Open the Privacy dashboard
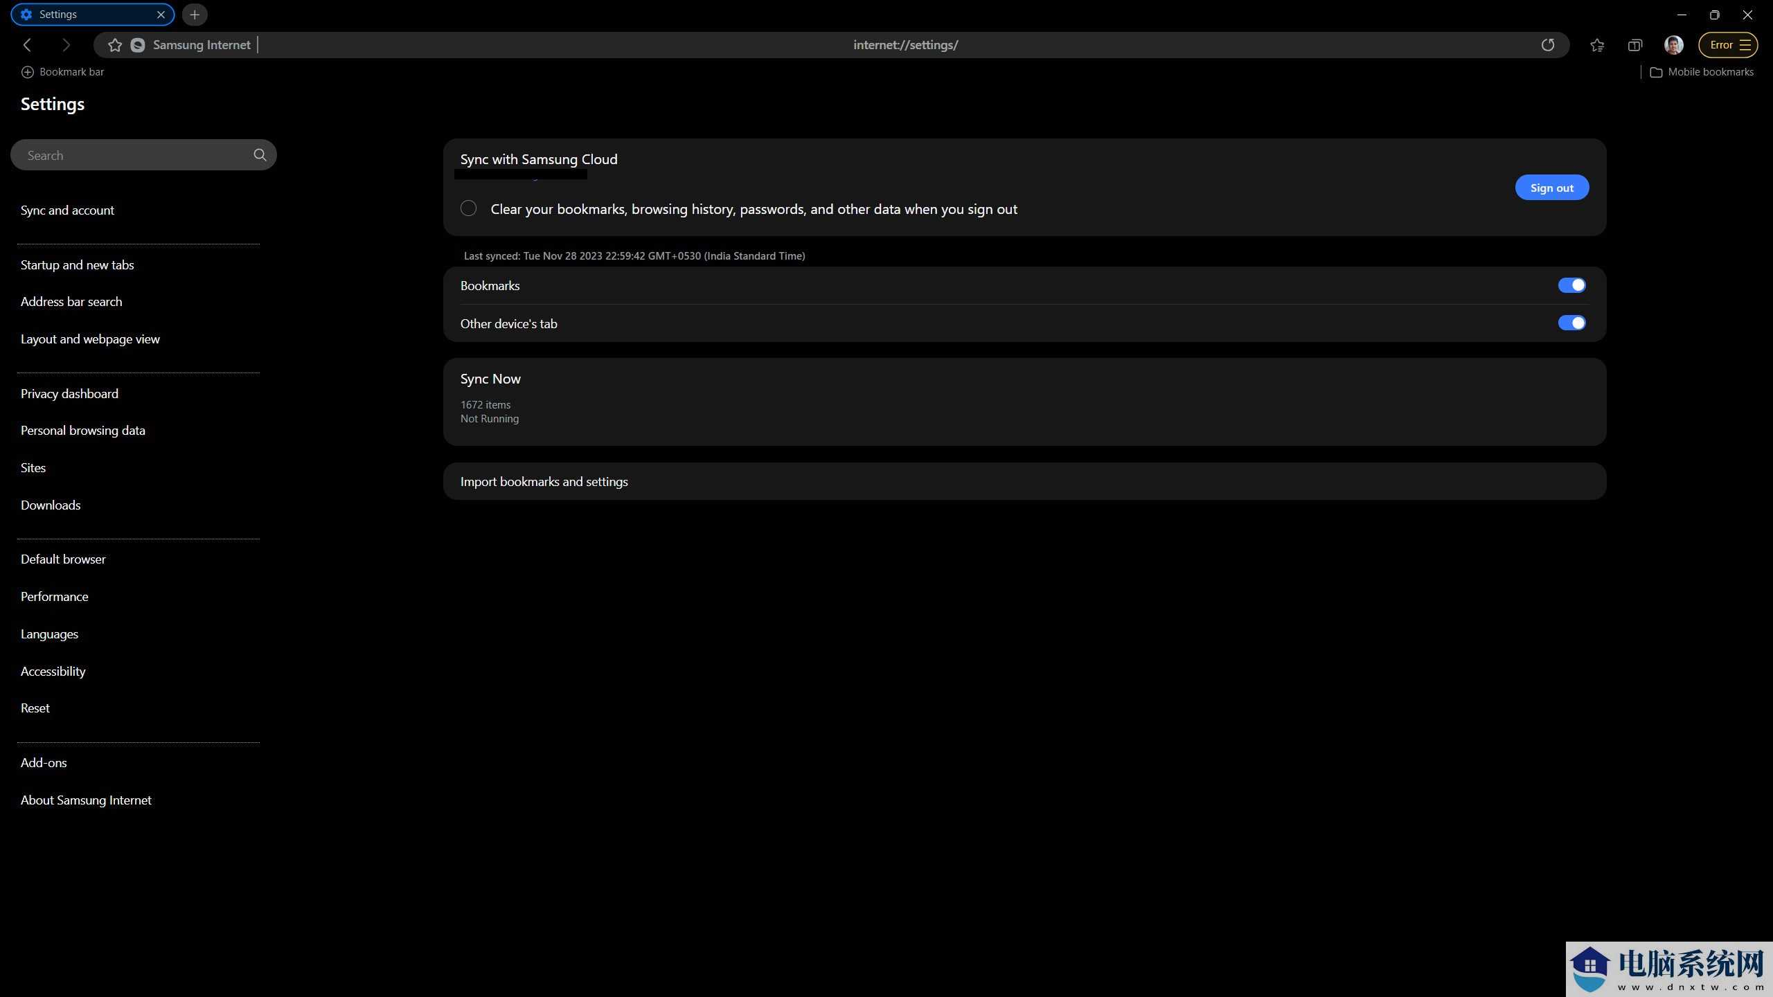1773x997 pixels. (69, 394)
